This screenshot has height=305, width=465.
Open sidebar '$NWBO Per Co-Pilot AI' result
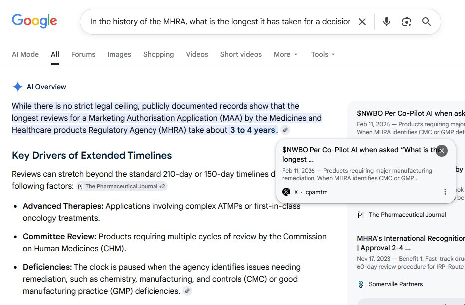point(411,113)
